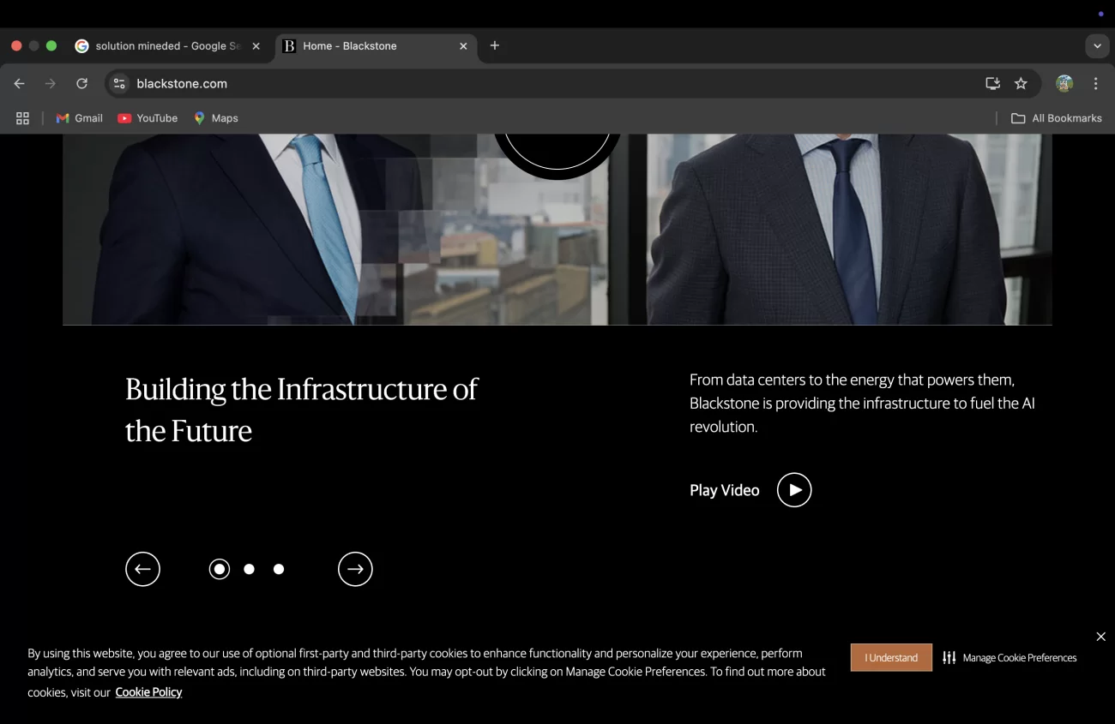Bookmark this page with the star icon
1115x724 pixels.
1021,83
